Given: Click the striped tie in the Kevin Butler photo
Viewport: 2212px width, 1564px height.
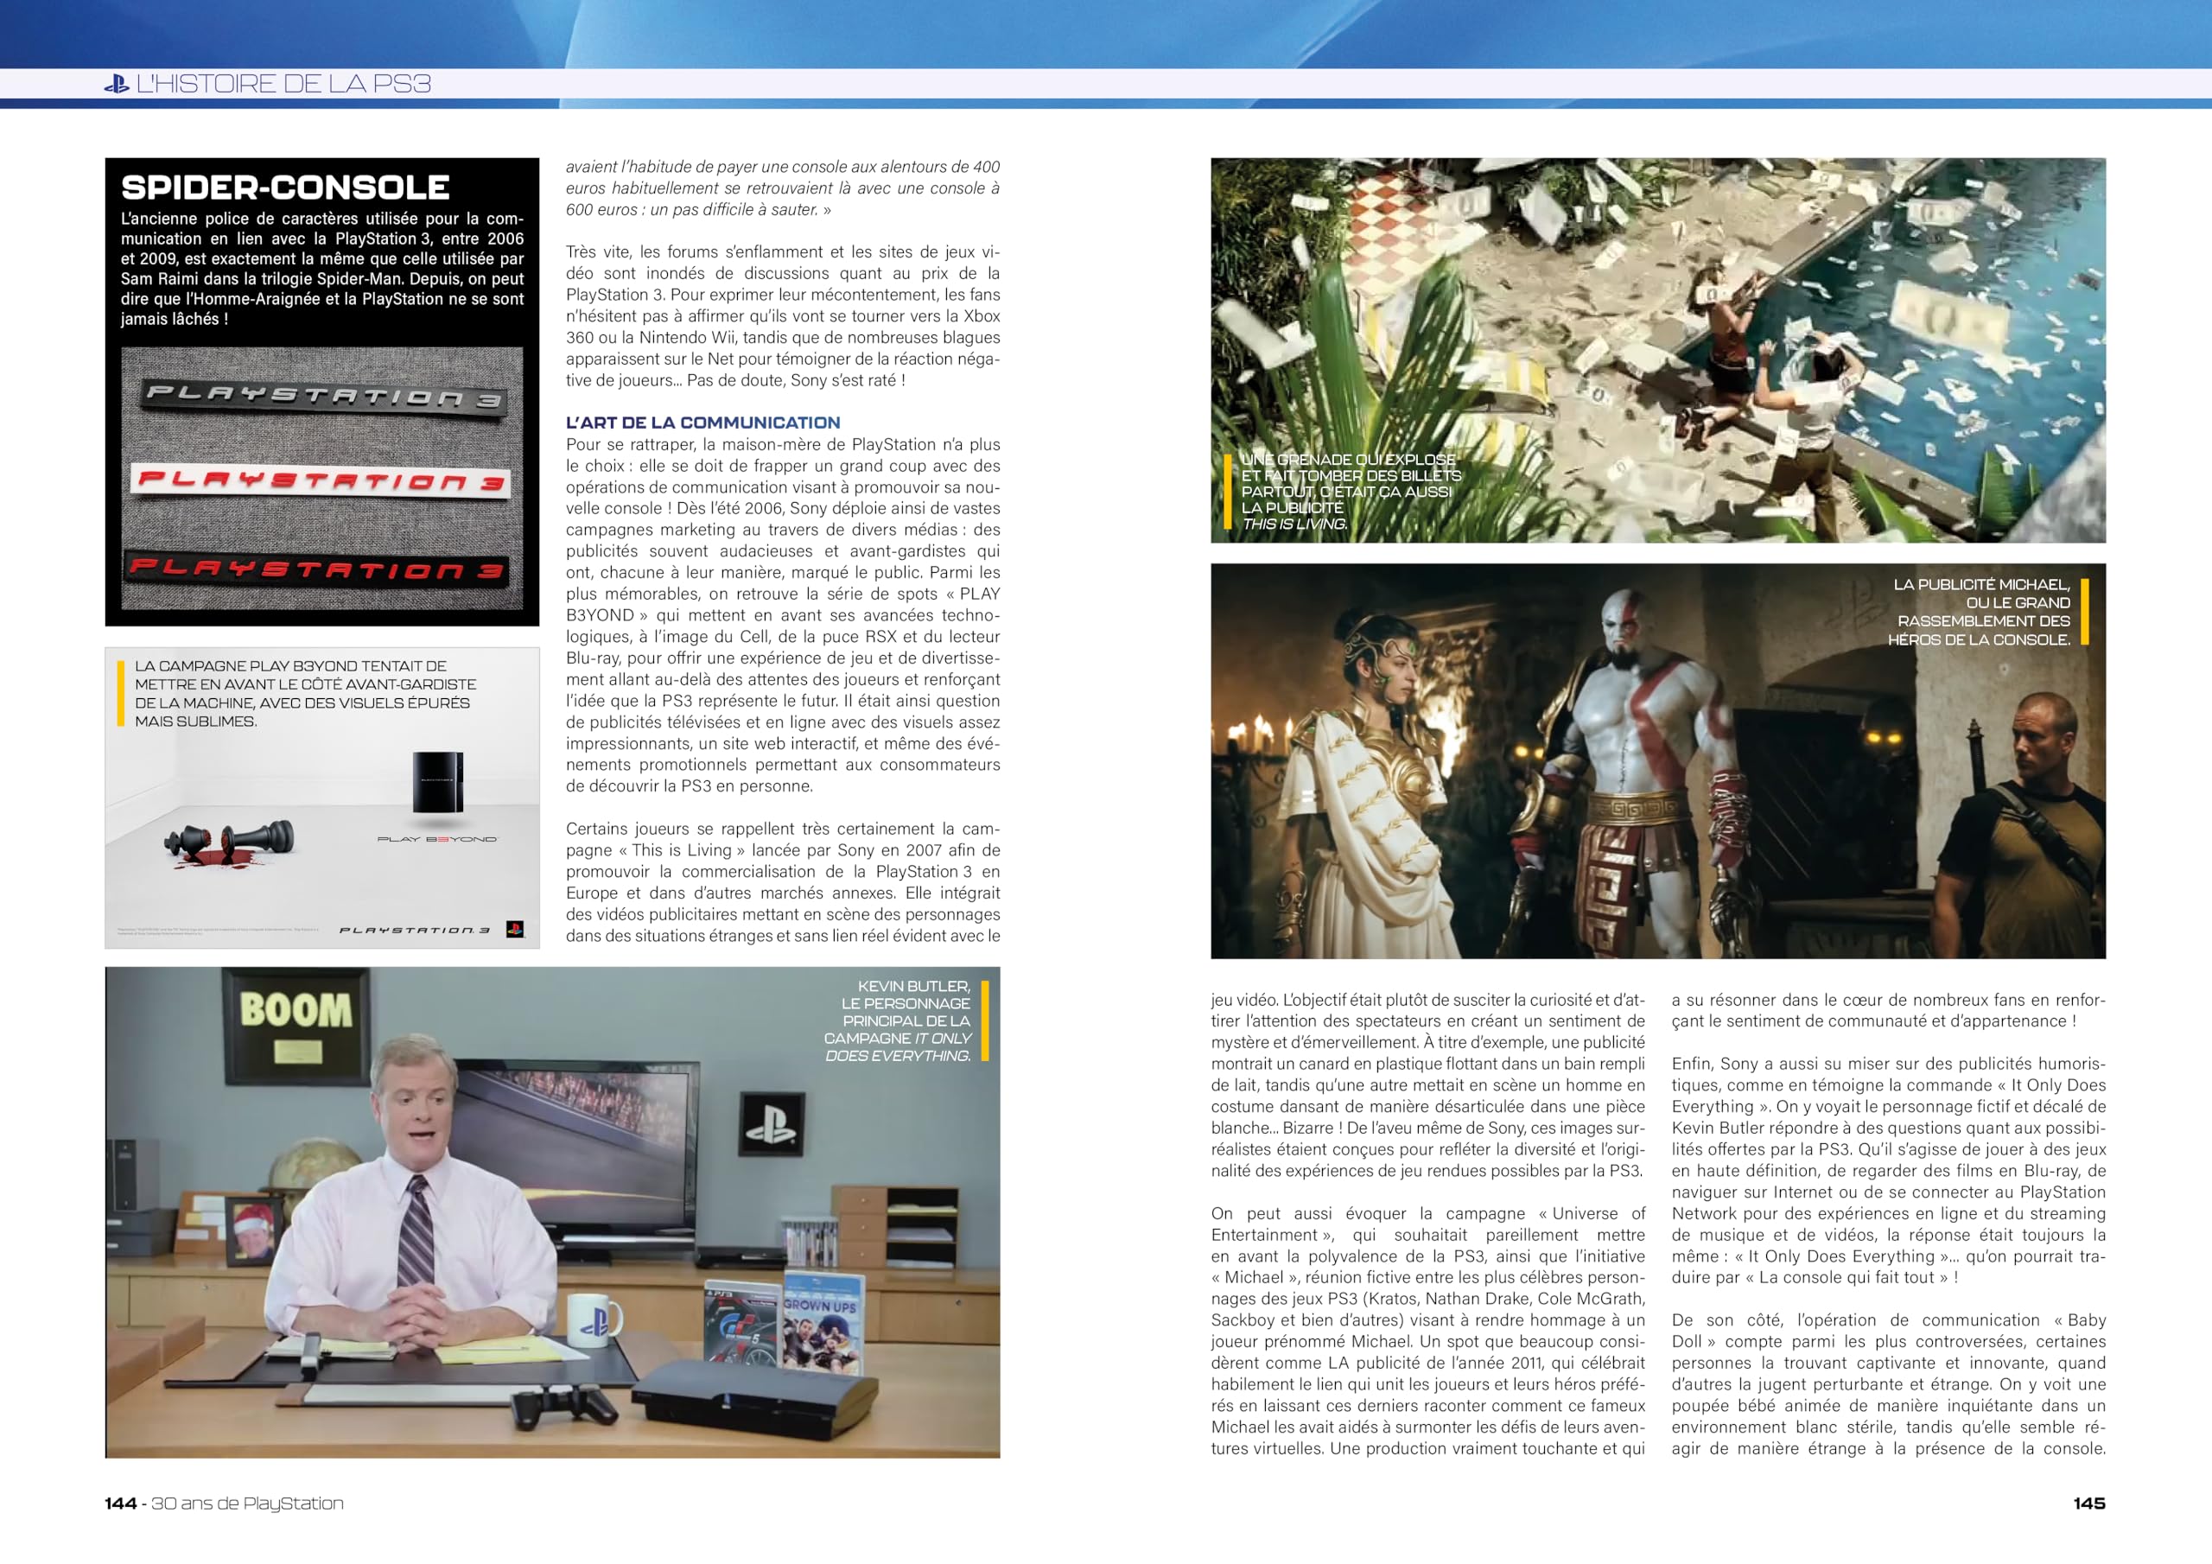Looking at the screenshot, I should [x=416, y=1230].
